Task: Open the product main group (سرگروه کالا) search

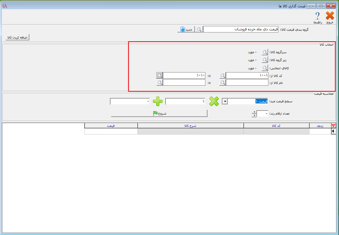Action: pos(265,52)
